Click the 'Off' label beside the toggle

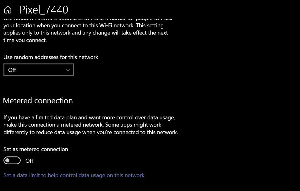pos(29,161)
